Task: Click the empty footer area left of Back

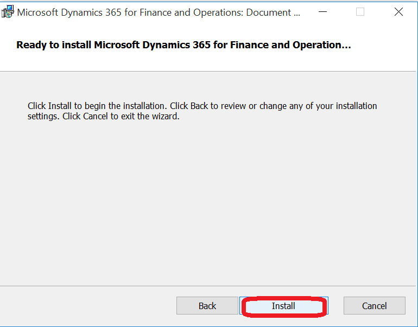Action: tap(87, 306)
